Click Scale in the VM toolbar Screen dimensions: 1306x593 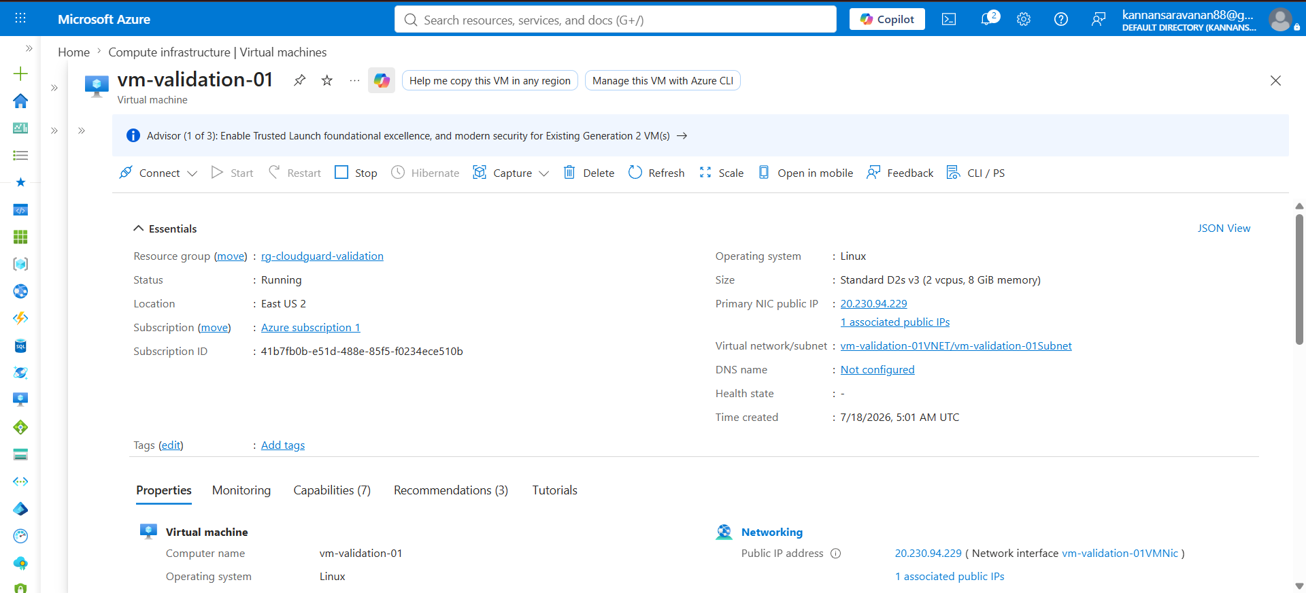722,173
